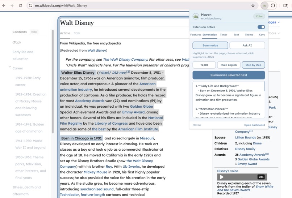Open the Text tab
Screen dimensions: 292x198
click(x=236, y=35)
